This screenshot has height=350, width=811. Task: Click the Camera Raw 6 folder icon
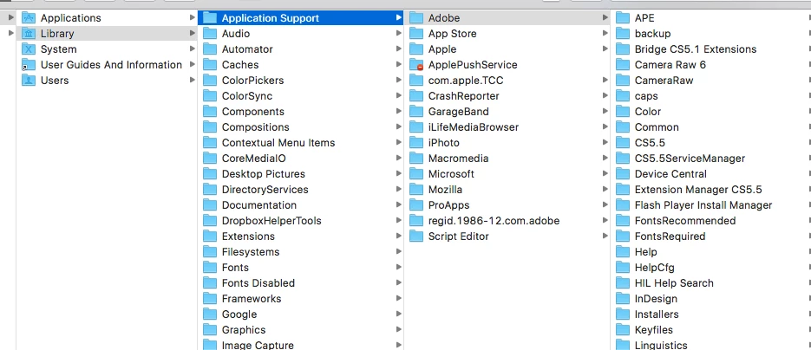pos(623,65)
